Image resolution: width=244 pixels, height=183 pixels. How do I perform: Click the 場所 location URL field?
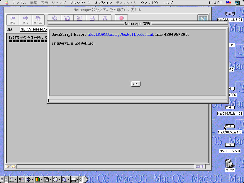coord(33,29)
